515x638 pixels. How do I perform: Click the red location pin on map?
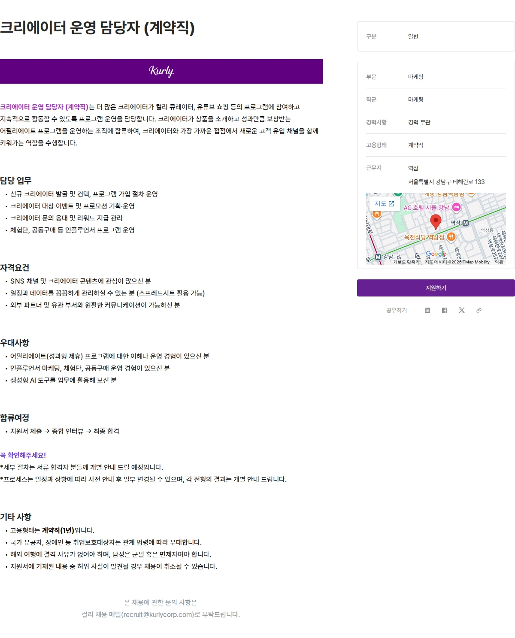436,221
